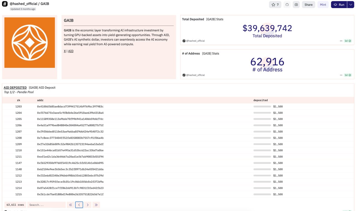Open more options on # of Address widget
The height and width of the screenshot is (211, 356).
[x=341, y=75]
